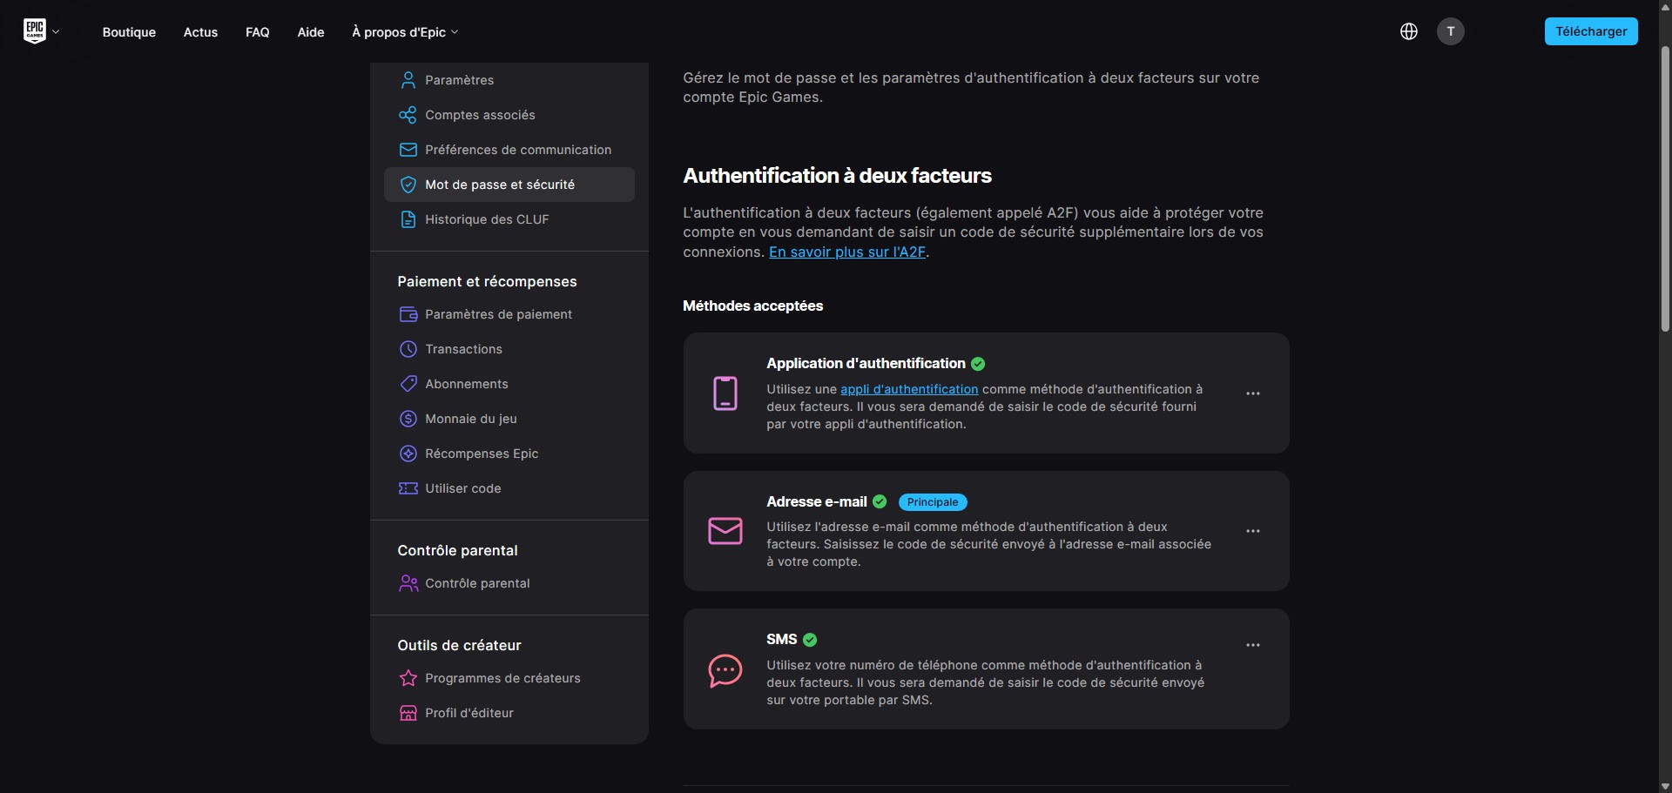
Task: Click the smartphone icon on the authentication app card
Action: pos(725,393)
